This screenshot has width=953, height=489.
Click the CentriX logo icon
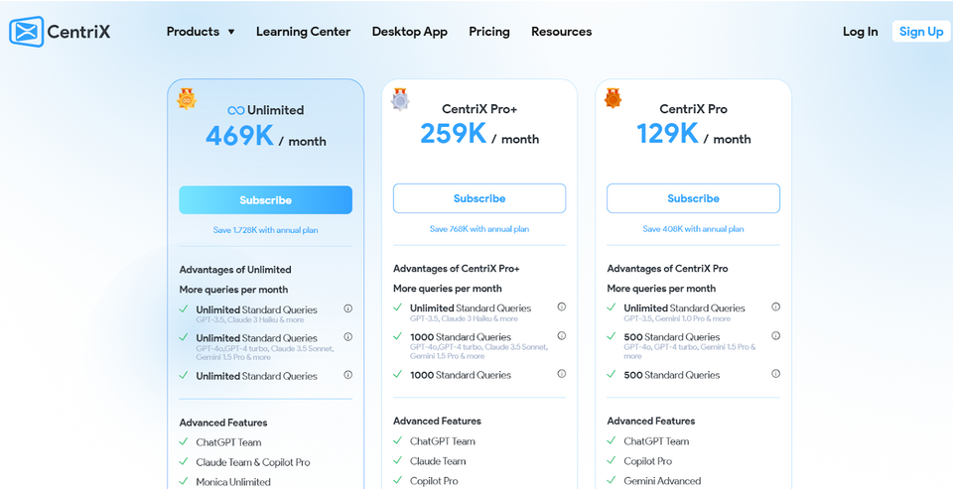26,32
